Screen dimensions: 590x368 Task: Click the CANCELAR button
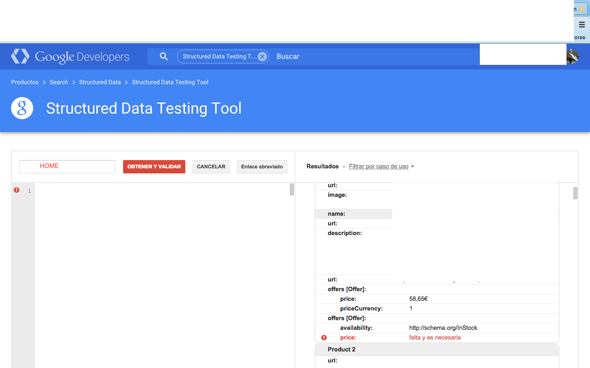(x=211, y=167)
